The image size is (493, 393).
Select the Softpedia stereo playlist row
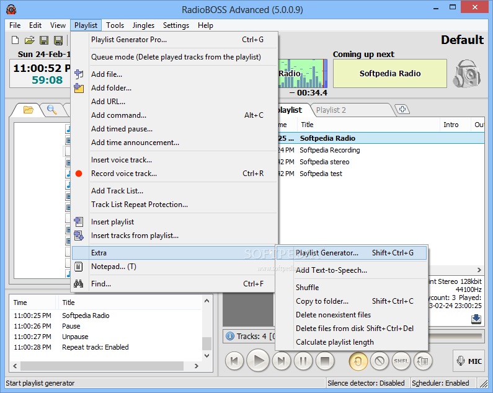point(381,162)
